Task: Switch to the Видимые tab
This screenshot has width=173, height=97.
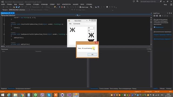Action: tap(4, 89)
